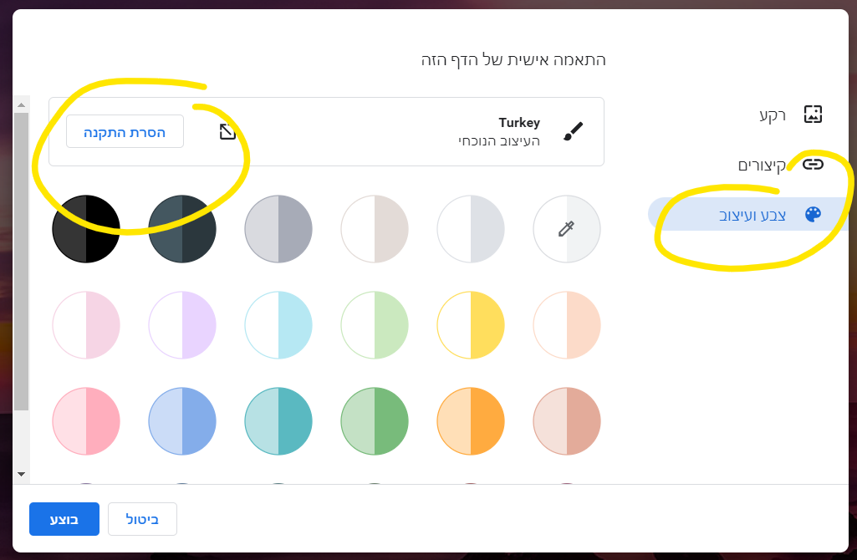Image resolution: width=857 pixels, height=560 pixels.
Task: Select the light purple color swatch
Action: pyautogui.click(x=182, y=324)
